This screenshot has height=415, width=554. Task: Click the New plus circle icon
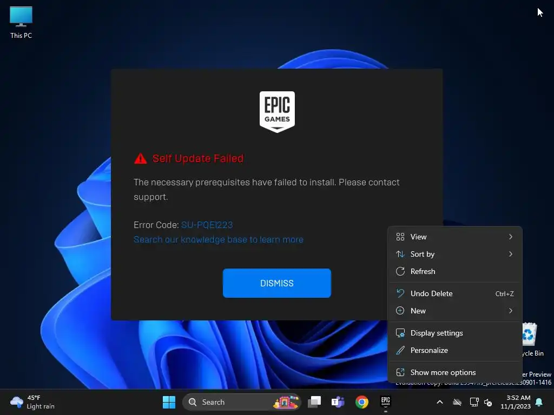[x=400, y=311]
